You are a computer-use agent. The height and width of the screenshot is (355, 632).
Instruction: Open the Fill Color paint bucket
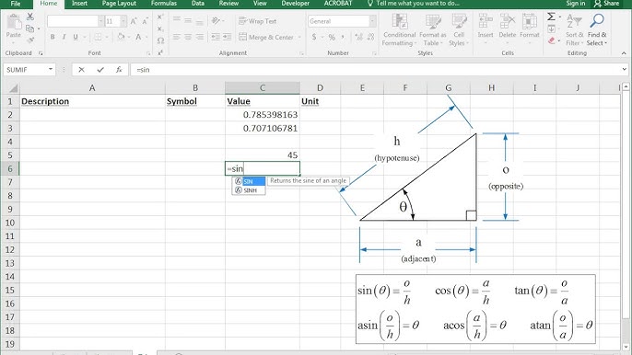121,37
